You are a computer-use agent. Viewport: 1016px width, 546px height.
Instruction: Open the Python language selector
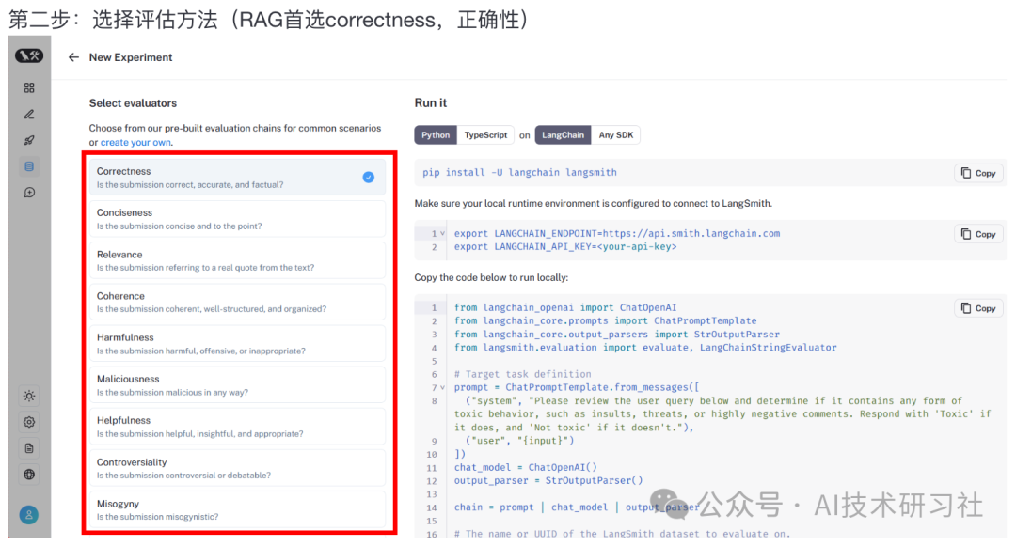436,134
